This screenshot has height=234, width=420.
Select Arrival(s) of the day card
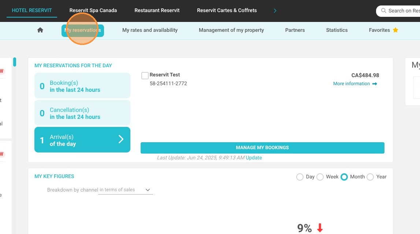[x=82, y=140]
